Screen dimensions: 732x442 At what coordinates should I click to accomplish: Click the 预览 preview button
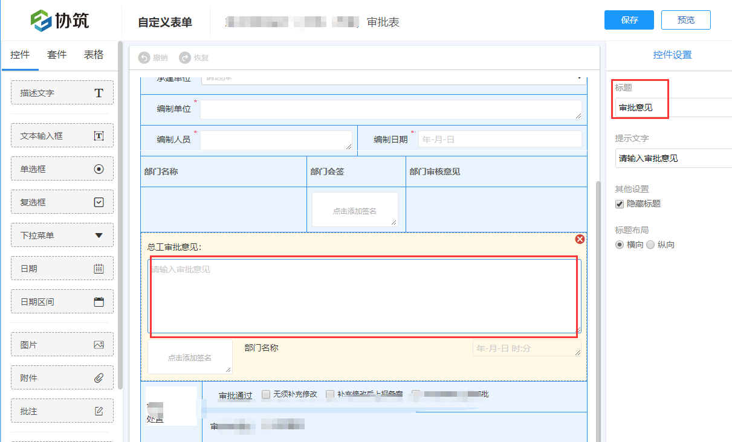685,20
